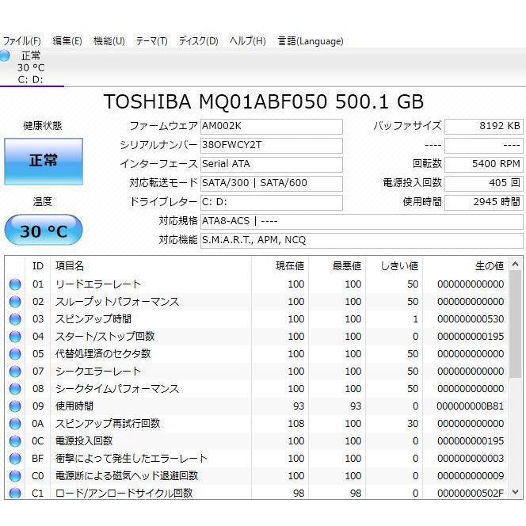This screenshot has height=526, width=526.
Task: Open the 編集(E) menu
Action: coord(67,41)
